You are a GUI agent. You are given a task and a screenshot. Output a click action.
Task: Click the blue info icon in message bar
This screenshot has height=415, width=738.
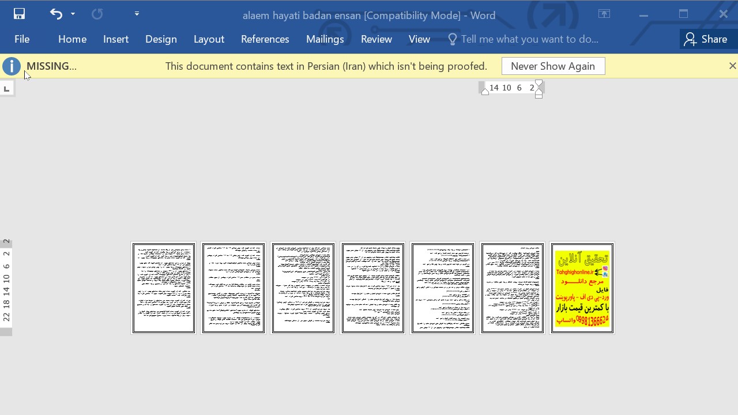[12, 66]
